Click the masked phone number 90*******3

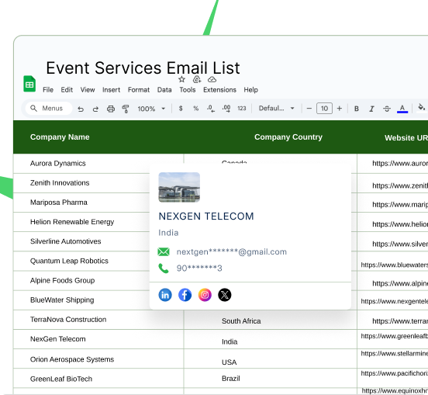[199, 269]
